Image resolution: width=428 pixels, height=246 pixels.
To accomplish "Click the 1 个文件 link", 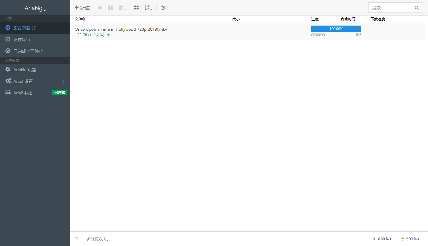I will point(96,35).
